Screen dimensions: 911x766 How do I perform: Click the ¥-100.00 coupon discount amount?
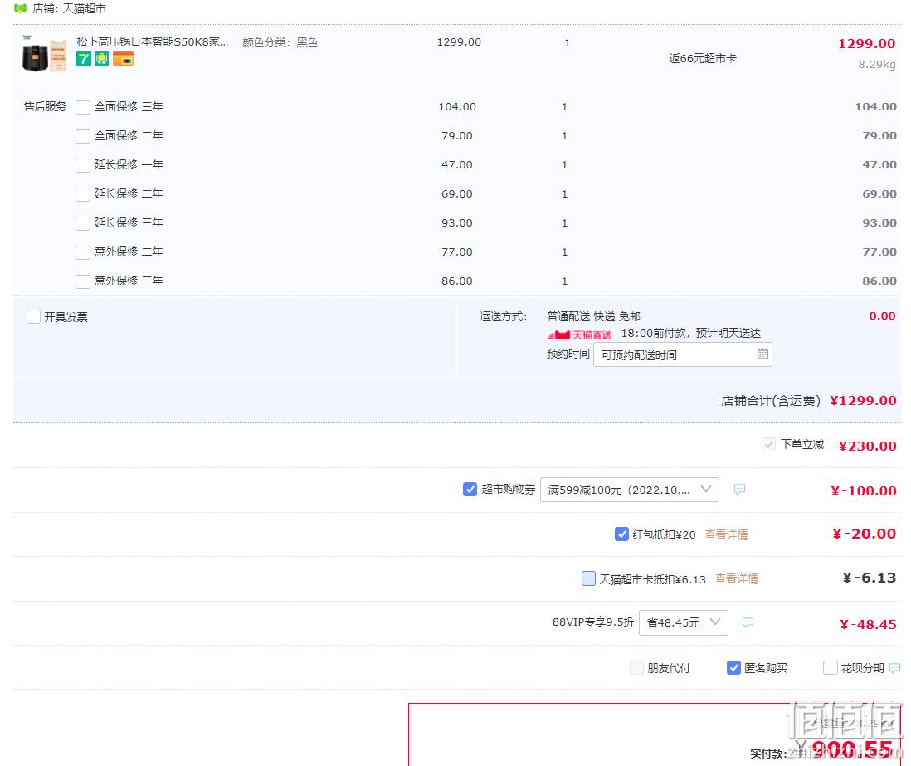(864, 490)
